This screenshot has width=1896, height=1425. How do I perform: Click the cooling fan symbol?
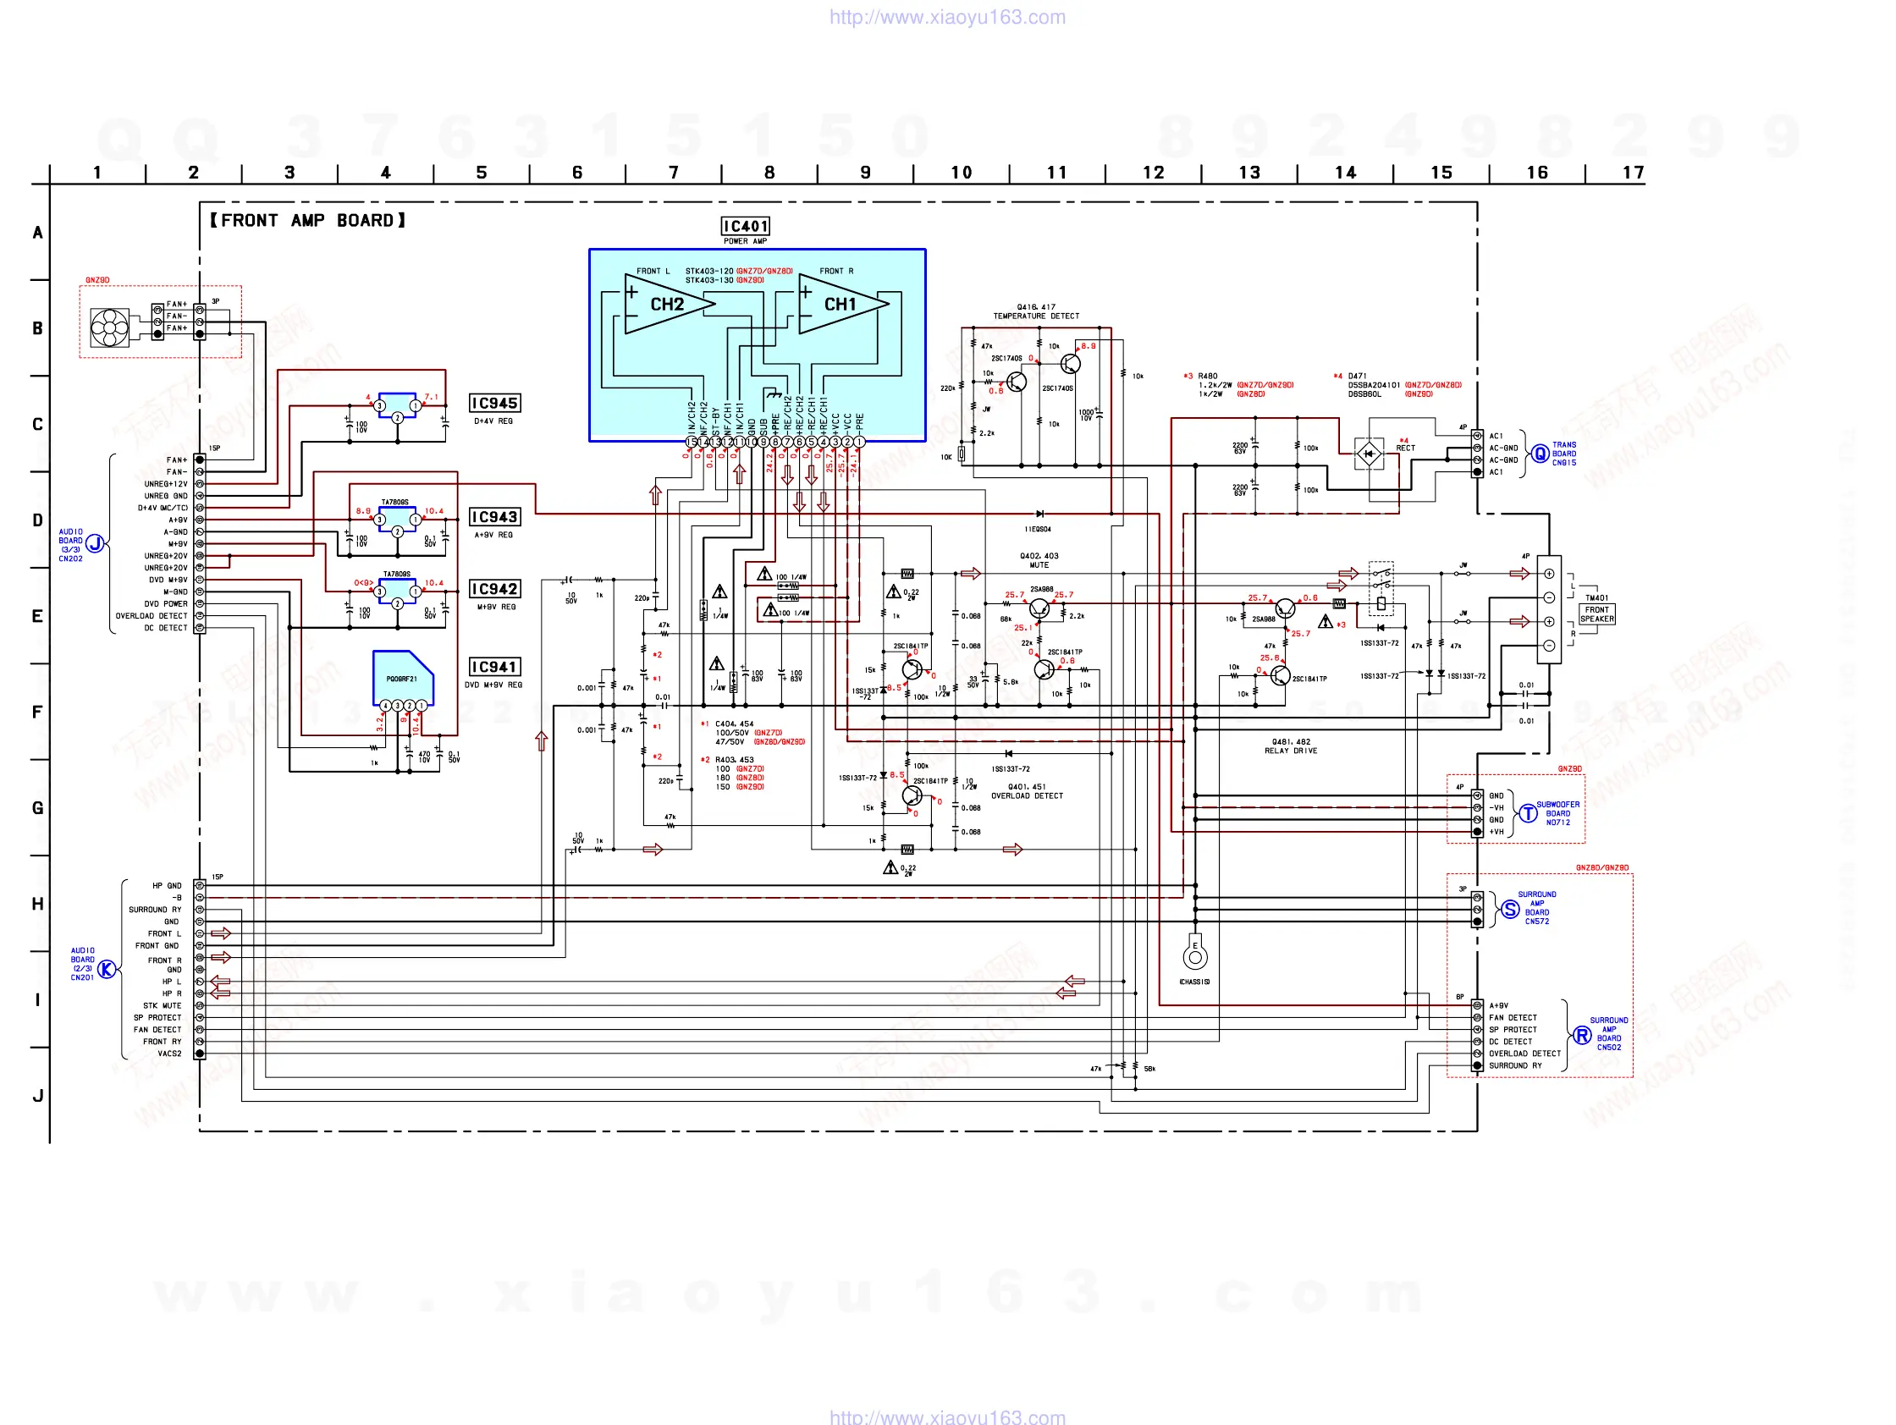(x=110, y=327)
